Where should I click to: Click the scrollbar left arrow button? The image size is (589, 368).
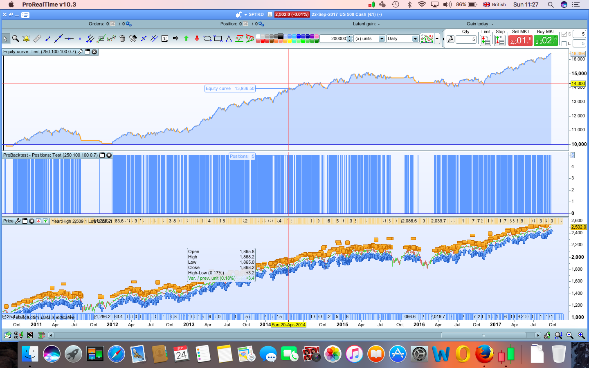pyautogui.click(x=51, y=335)
